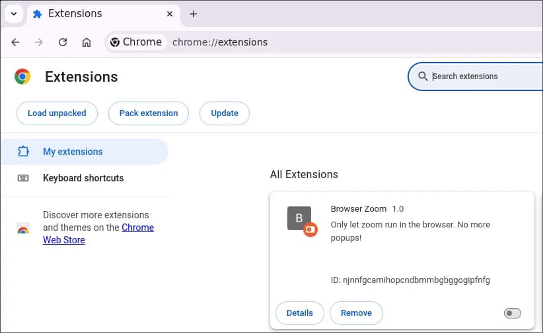The image size is (543, 333).
Task: Go back using the back arrow
Action: pos(15,42)
